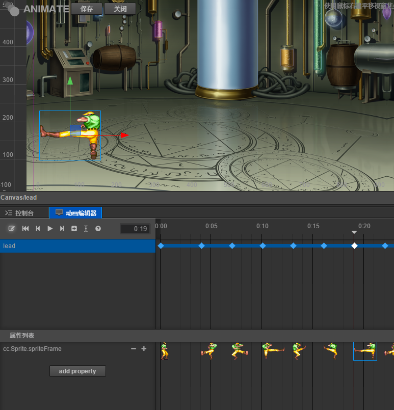Select the 动画编辑器 tab
Viewport: 394px width, 410px height.
(x=76, y=213)
